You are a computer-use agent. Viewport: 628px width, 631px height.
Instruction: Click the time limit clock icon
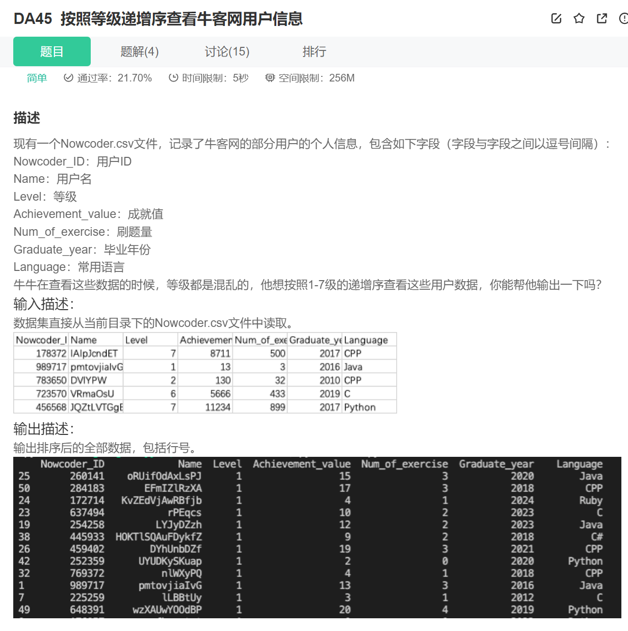tap(173, 78)
